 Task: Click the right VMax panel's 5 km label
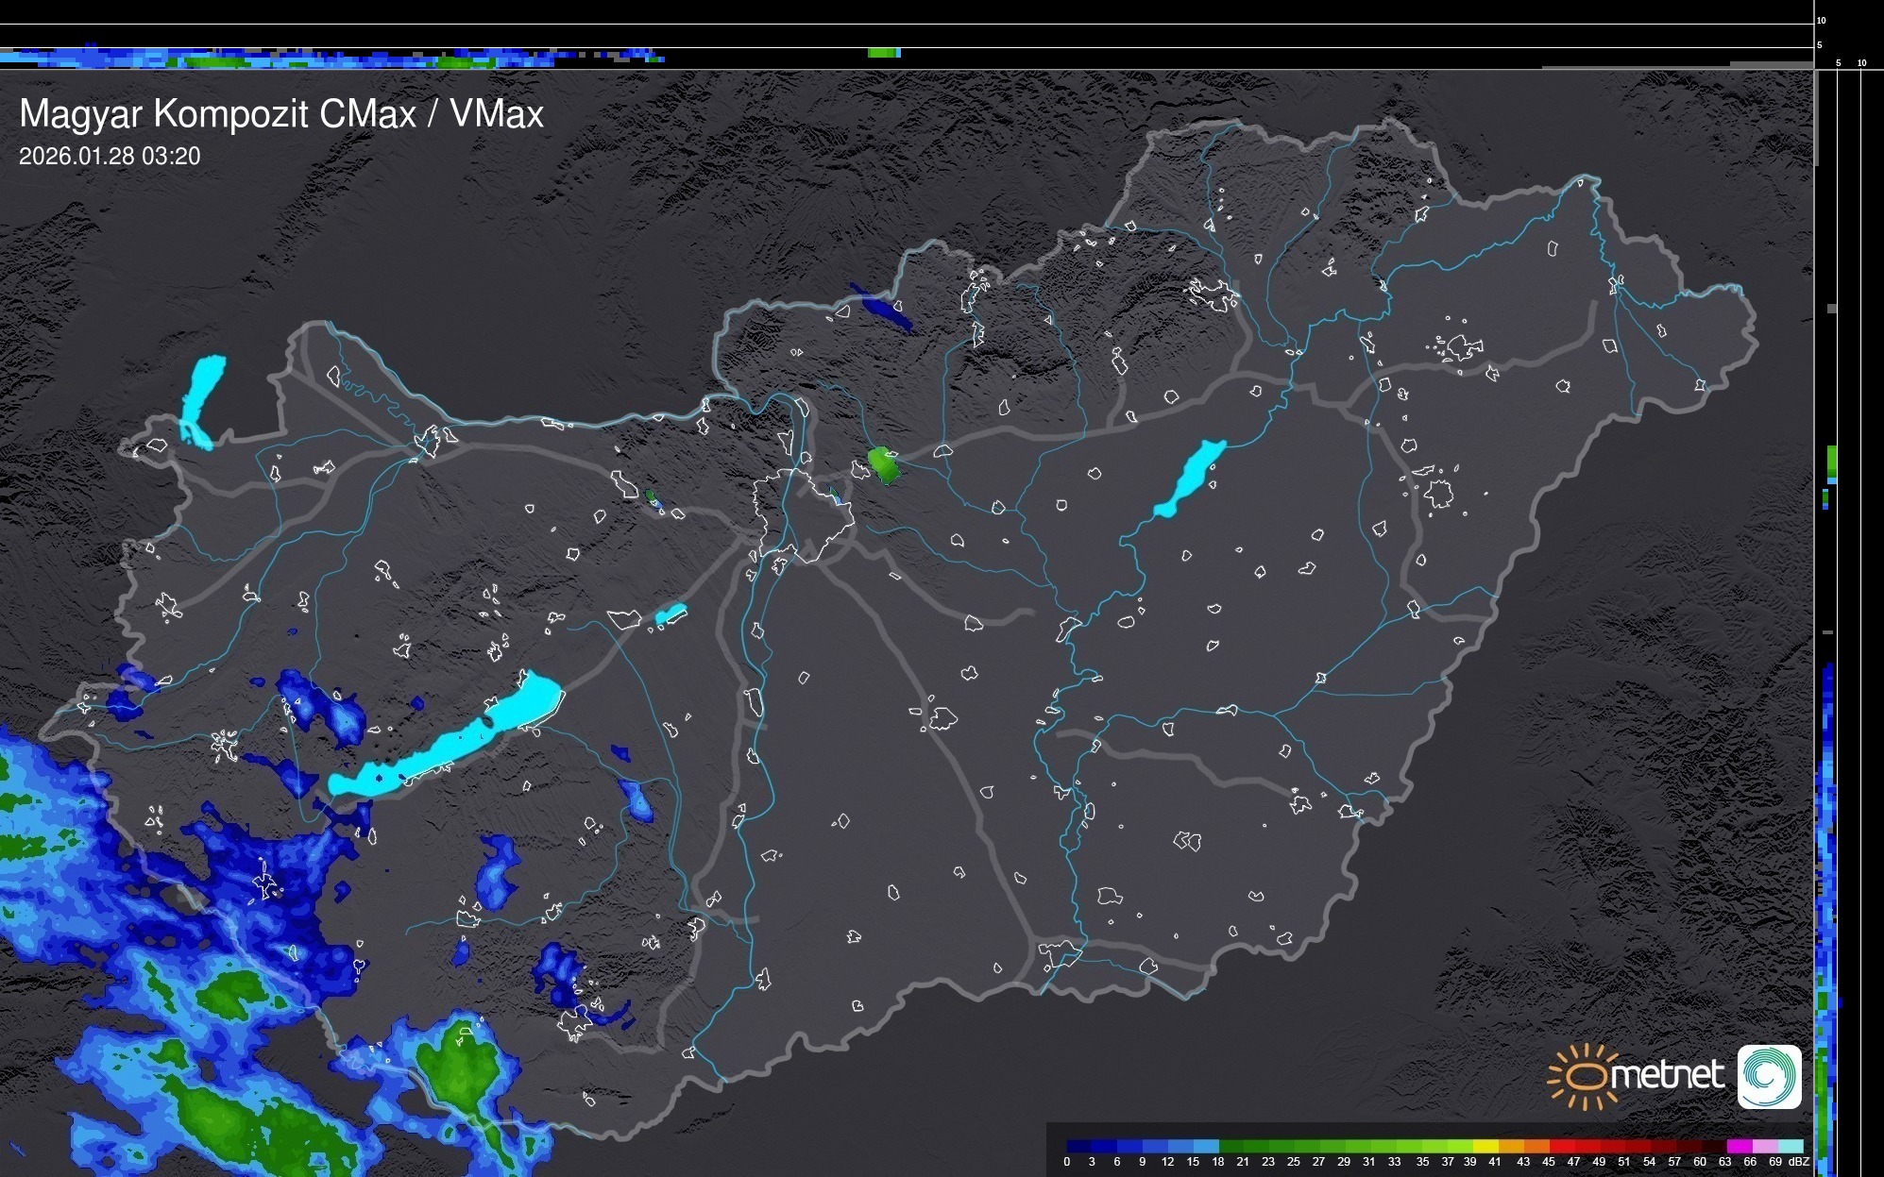1838,63
